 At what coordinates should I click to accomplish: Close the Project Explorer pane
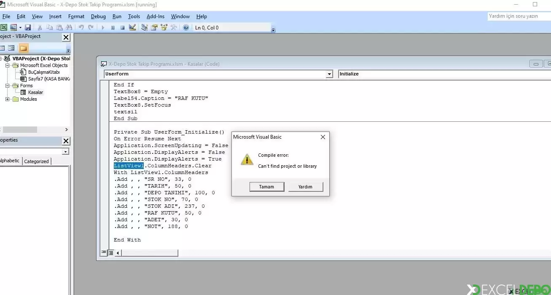click(66, 38)
